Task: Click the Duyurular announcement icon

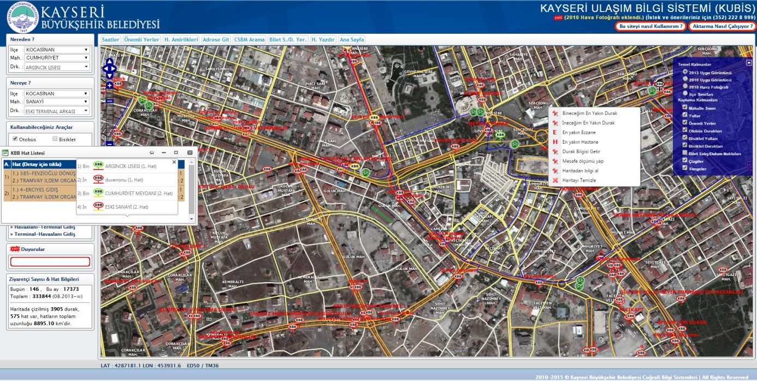Action: [x=15, y=249]
